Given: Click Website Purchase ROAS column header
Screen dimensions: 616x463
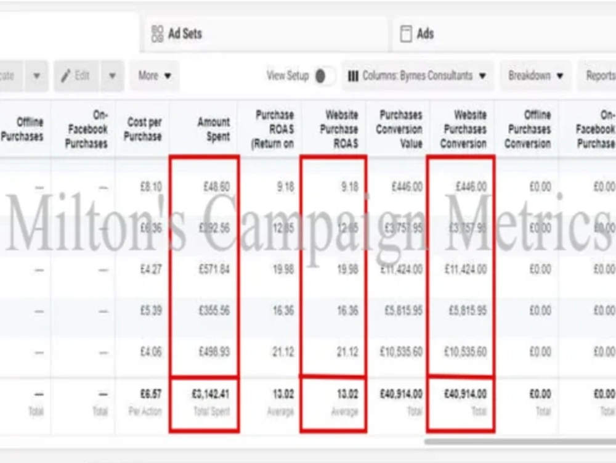Looking at the screenshot, I should [x=339, y=129].
